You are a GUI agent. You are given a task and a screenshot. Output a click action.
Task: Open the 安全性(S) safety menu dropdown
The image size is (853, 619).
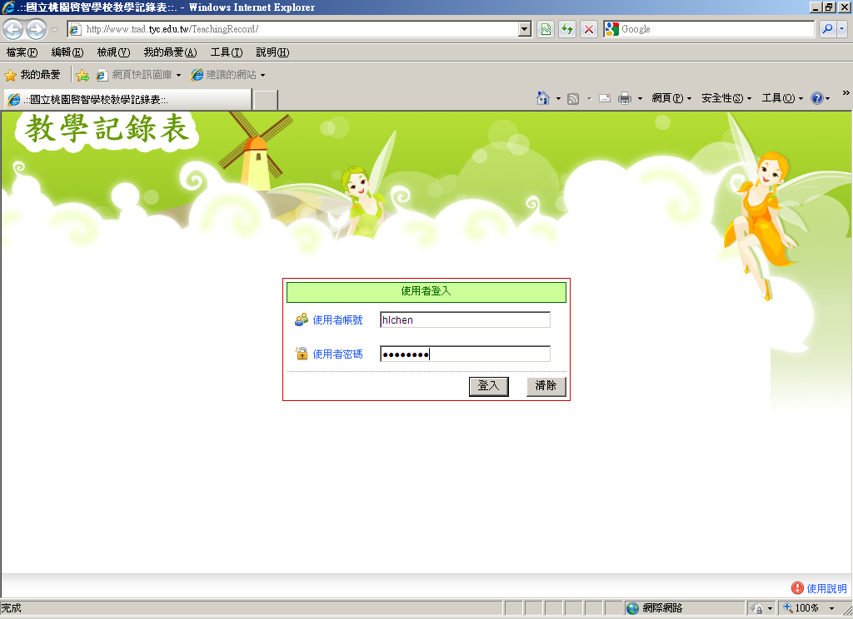click(x=726, y=98)
